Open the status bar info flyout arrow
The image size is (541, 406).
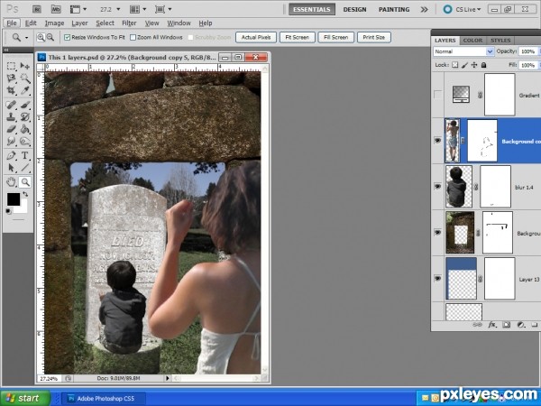[x=168, y=378]
